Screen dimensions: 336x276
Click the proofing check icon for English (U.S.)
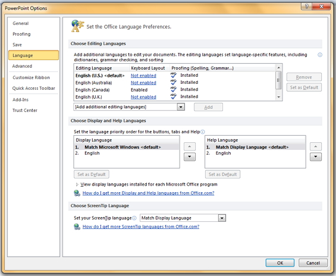tap(174, 75)
